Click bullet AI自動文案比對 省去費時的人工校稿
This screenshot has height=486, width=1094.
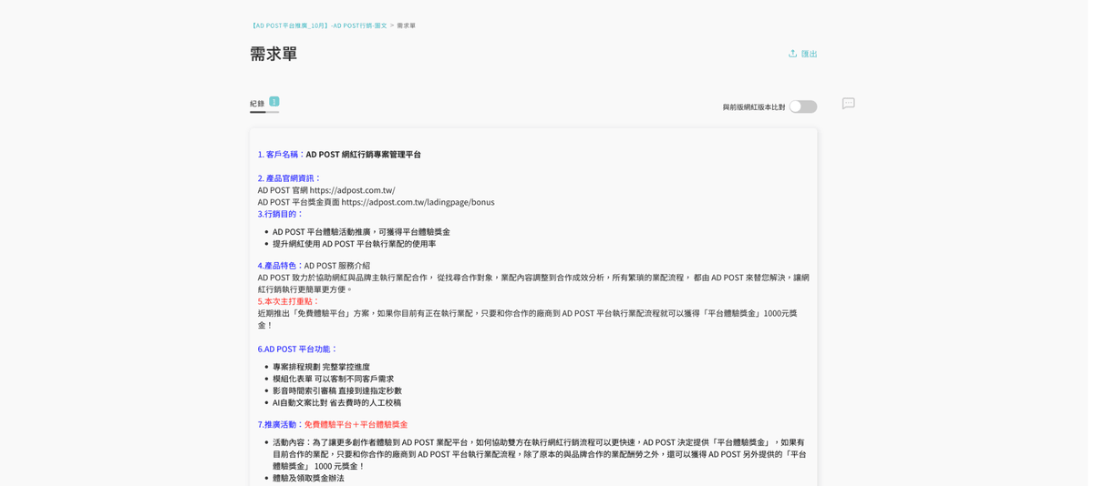pyautogui.click(x=338, y=402)
